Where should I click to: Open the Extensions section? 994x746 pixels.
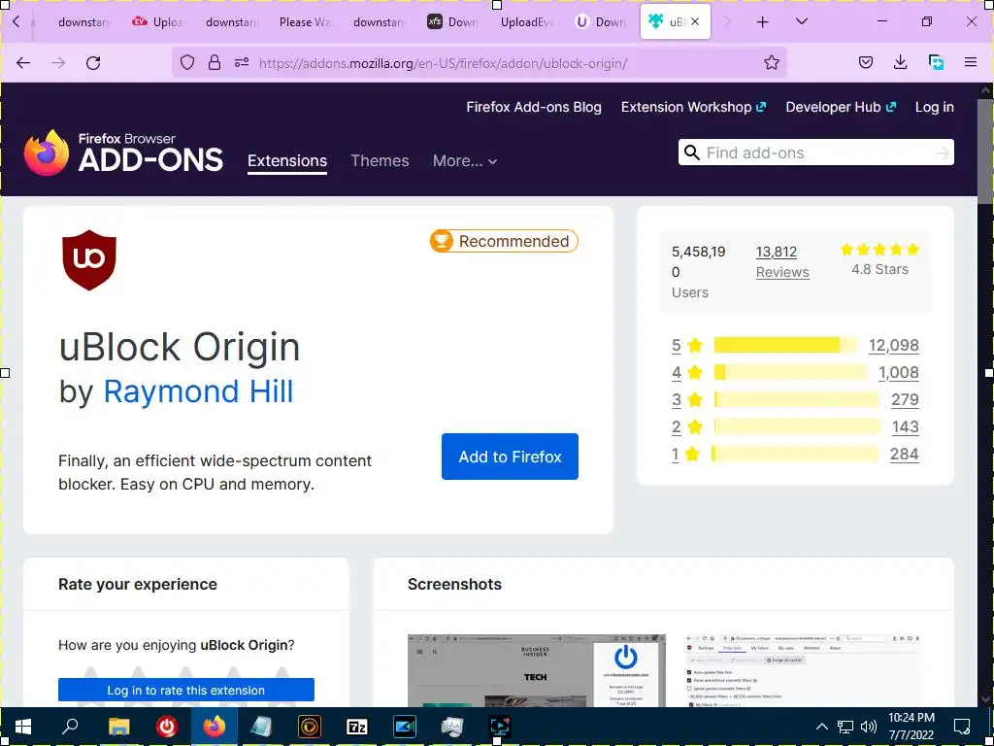tap(287, 160)
